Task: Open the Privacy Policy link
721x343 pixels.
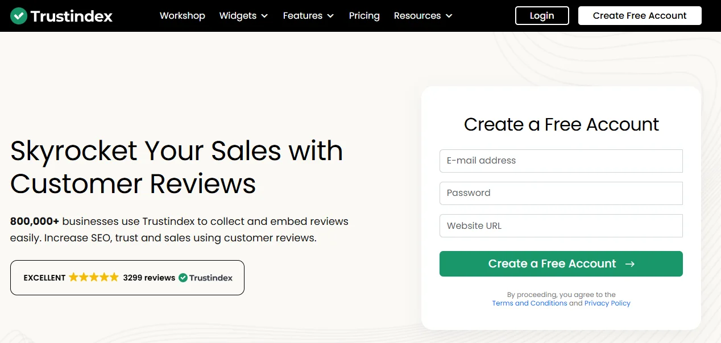Action: [x=607, y=303]
